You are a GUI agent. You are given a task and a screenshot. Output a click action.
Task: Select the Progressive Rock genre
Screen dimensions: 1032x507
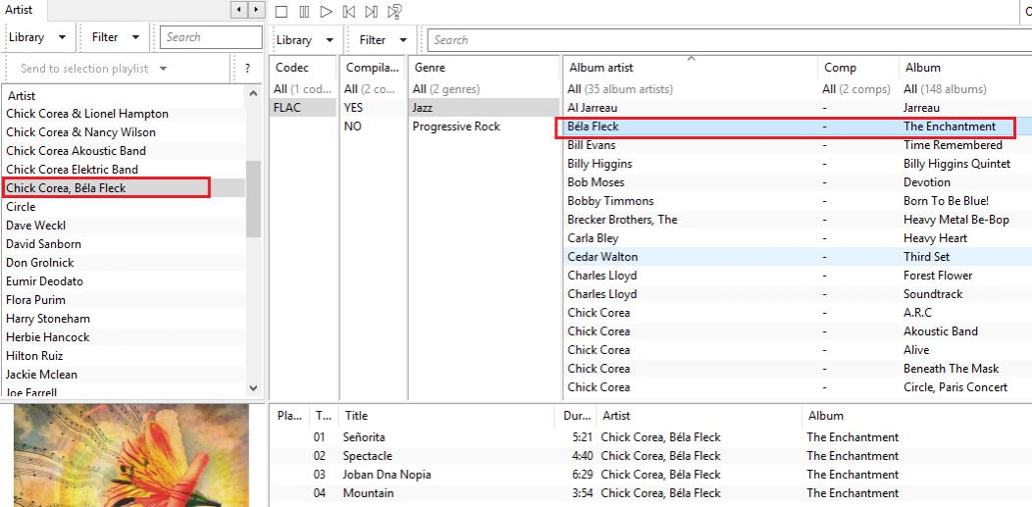tap(456, 127)
